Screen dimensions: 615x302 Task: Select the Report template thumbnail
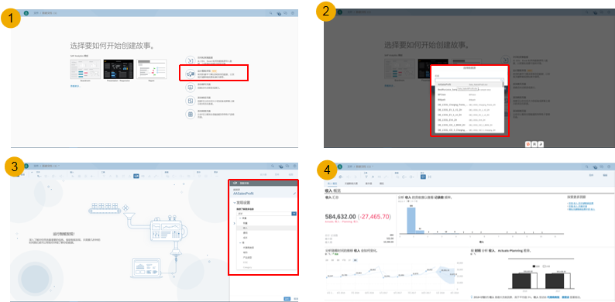pyautogui.click(x=151, y=69)
